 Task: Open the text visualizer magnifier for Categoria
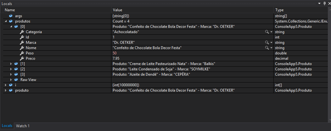point(267,32)
